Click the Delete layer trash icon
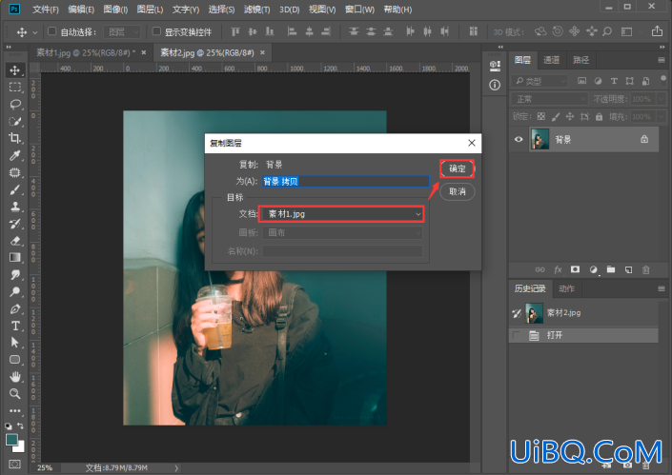Image resolution: width=672 pixels, height=475 pixels. (x=646, y=269)
